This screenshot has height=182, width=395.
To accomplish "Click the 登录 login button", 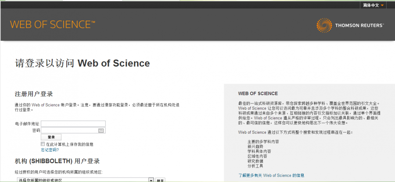I will tap(51, 137).
